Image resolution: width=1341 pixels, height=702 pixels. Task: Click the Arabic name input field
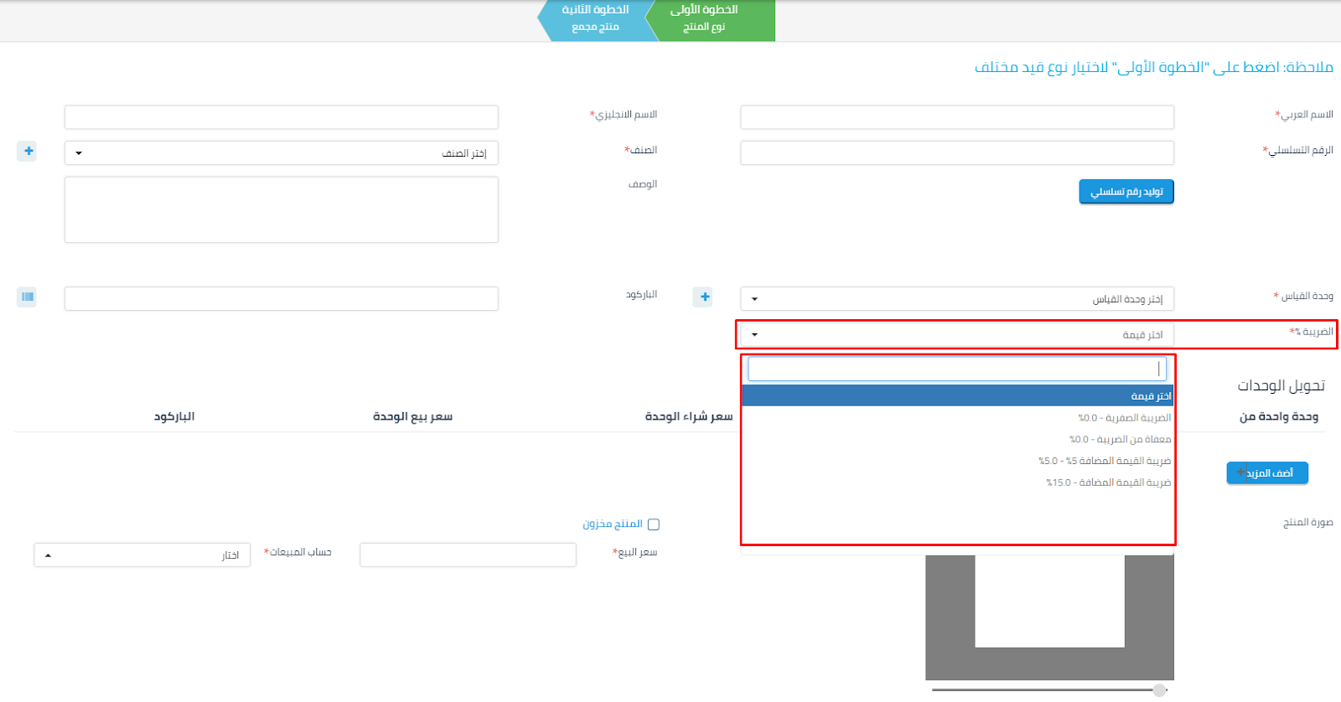(x=956, y=117)
